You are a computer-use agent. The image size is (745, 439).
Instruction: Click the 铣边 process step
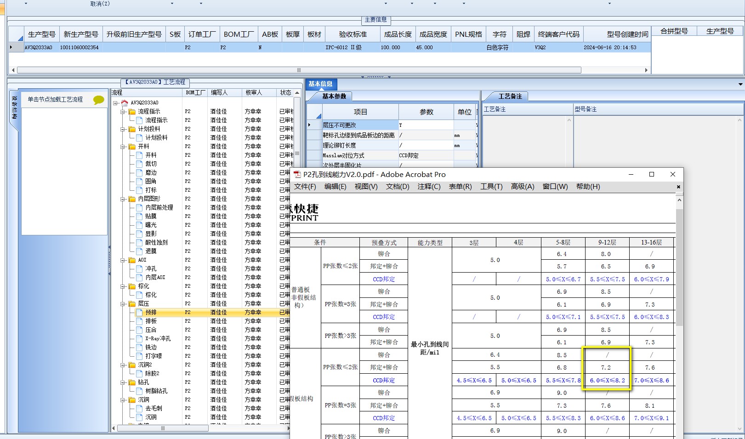151,348
